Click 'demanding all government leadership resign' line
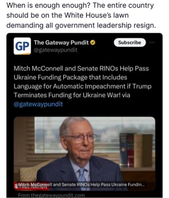Screen dimensions: 169x198 (81, 25)
